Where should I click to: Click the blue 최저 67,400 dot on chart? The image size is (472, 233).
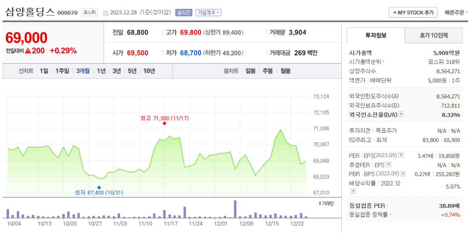99,187
